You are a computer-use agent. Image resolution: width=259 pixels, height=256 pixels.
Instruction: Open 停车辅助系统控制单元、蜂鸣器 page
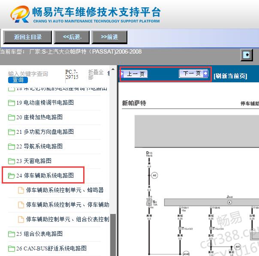[x=65, y=190]
